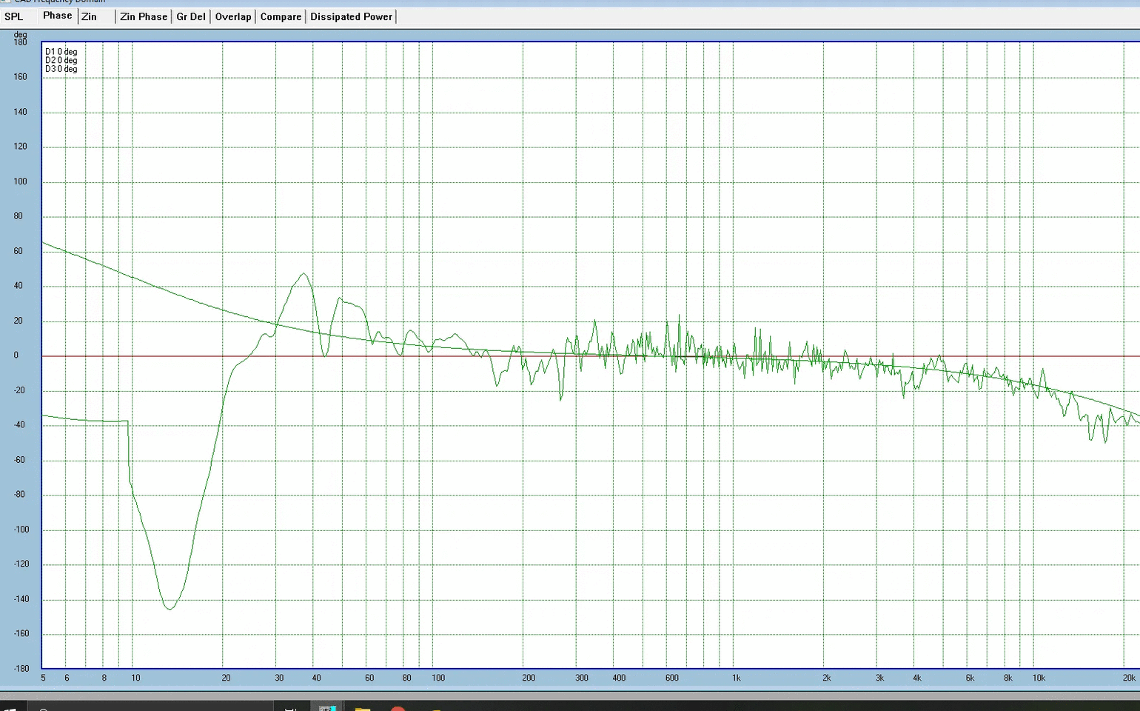Open the Gr Del tab
Viewport: 1140px width, 711px height.
tap(191, 16)
